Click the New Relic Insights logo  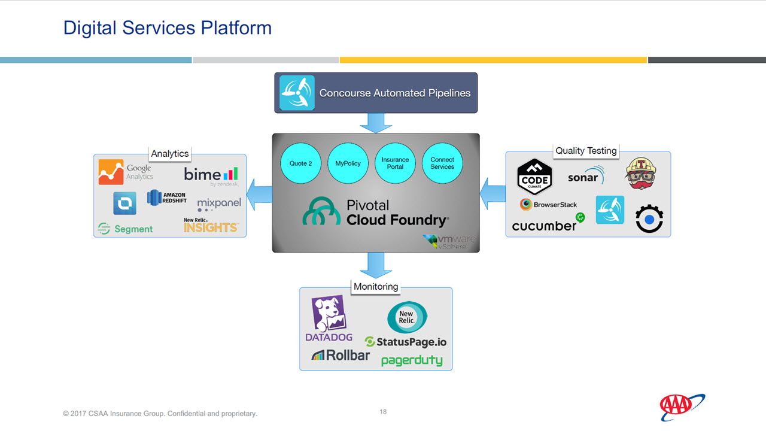coord(211,226)
